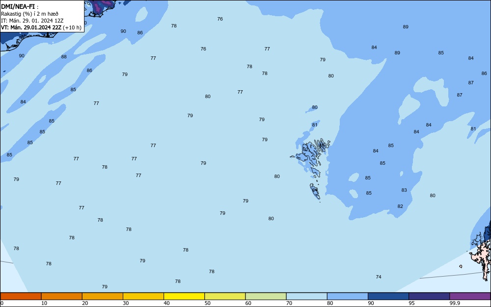Click the "Rakastig (%) í 2 m hæð" line
The height and width of the screenshot is (307, 491).
pos(29,14)
